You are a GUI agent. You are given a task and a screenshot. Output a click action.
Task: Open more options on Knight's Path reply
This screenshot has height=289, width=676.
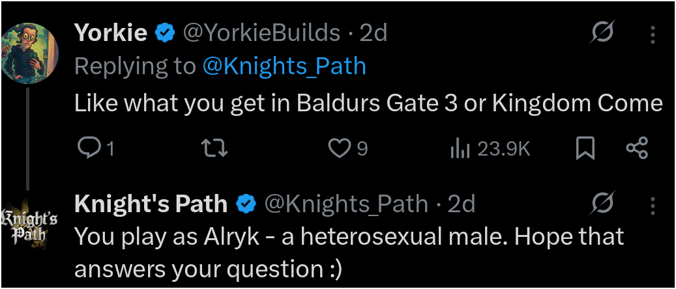pos(653,206)
